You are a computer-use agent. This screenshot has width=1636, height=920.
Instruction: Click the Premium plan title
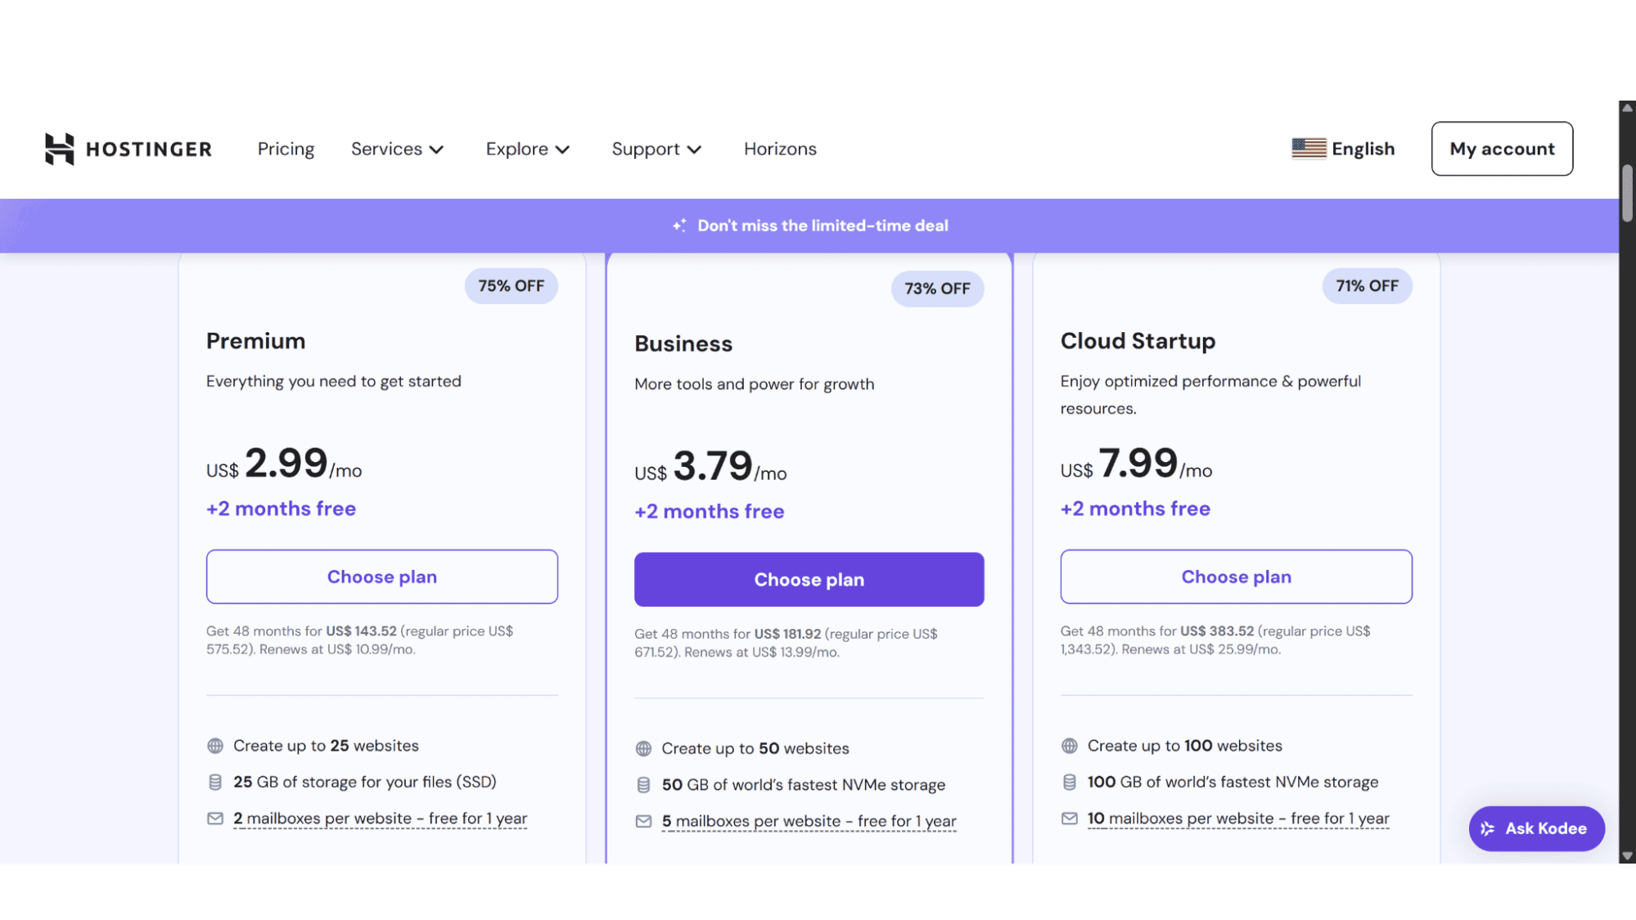coord(256,341)
